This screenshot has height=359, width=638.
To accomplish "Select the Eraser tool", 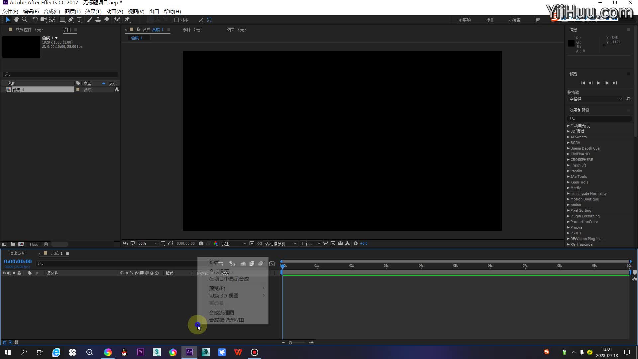I will (106, 20).
